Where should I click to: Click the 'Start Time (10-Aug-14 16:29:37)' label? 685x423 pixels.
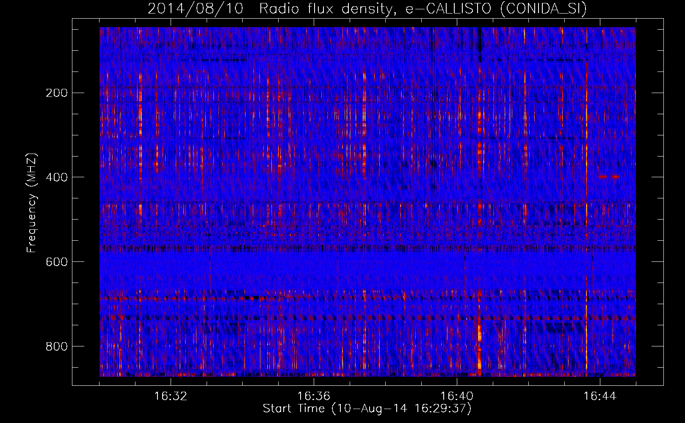367,409
